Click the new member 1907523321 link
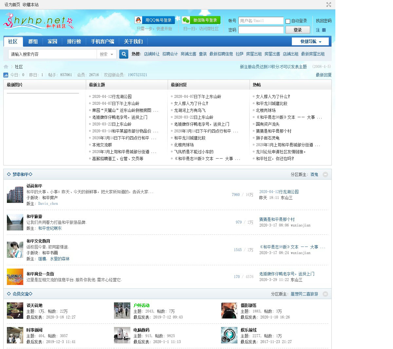The image size is (393, 349). click(138, 75)
